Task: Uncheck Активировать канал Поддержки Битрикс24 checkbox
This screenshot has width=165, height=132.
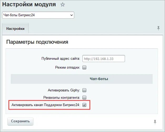Action: [x=84, y=105]
